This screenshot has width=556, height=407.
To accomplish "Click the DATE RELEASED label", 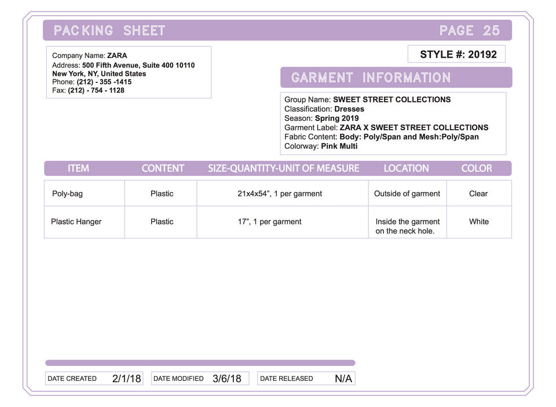I will click(287, 379).
